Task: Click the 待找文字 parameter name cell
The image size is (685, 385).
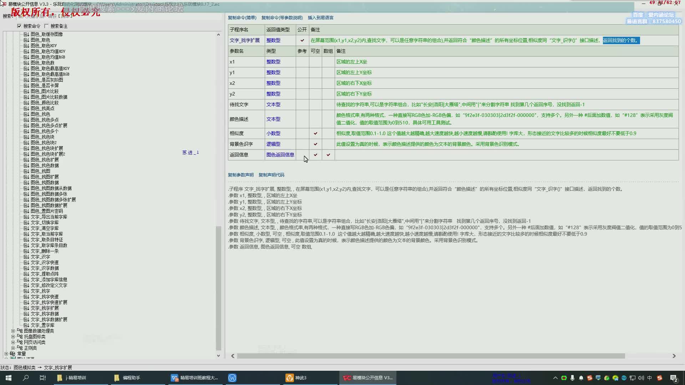Action: [x=247, y=104]
